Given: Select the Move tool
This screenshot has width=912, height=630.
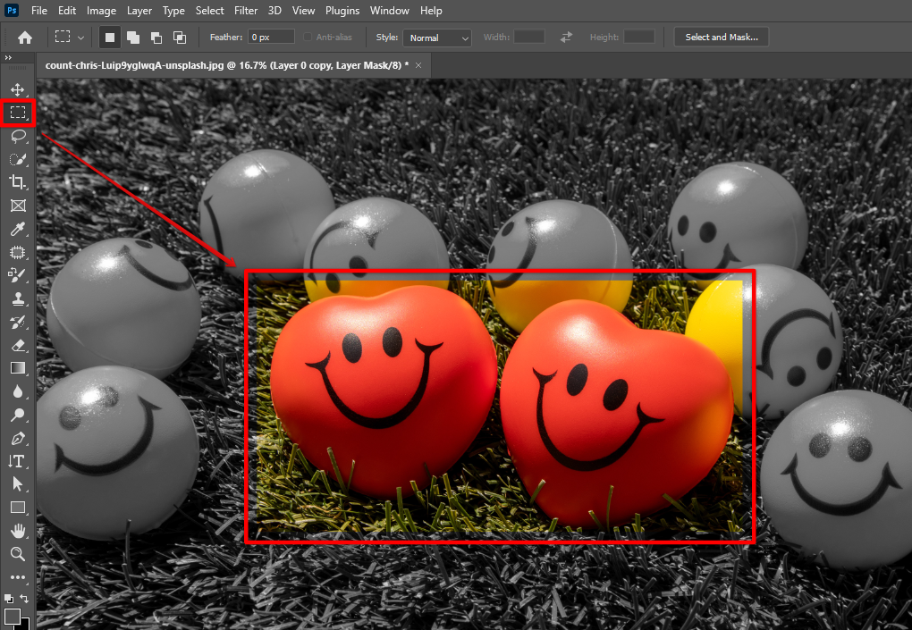Looking at the screenshot, I should (x=17, y=89).
